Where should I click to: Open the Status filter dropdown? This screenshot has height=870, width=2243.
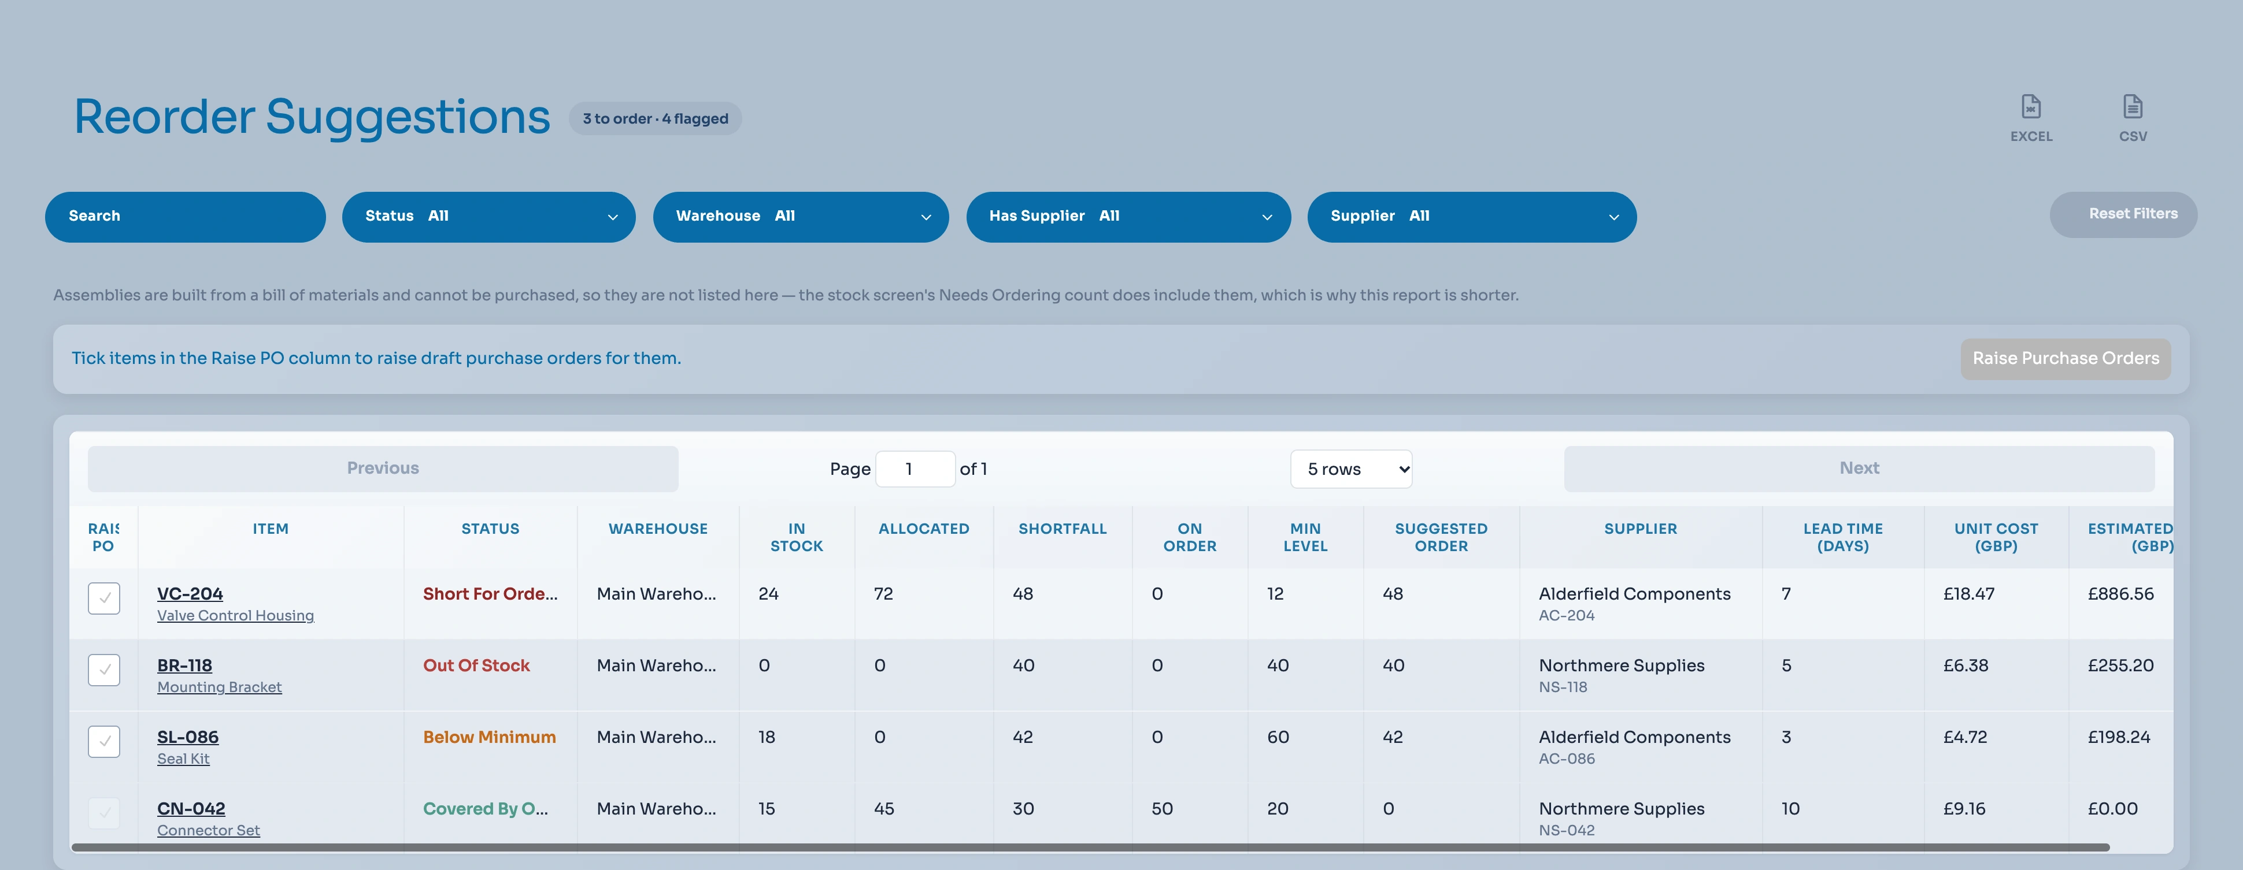click(x=488, y=217)
